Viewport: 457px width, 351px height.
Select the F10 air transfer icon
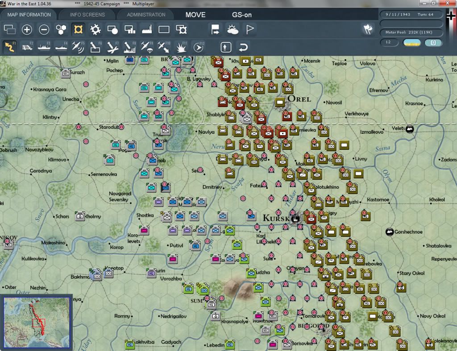point(164,47)
